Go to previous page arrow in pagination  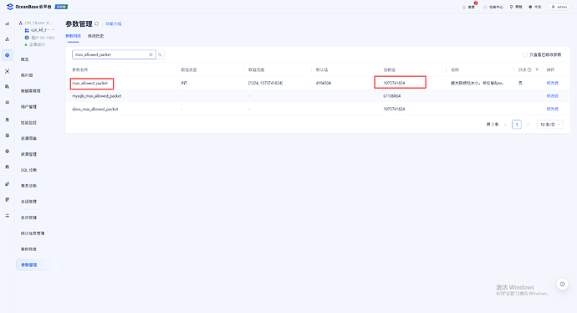(x=506, y=125)
